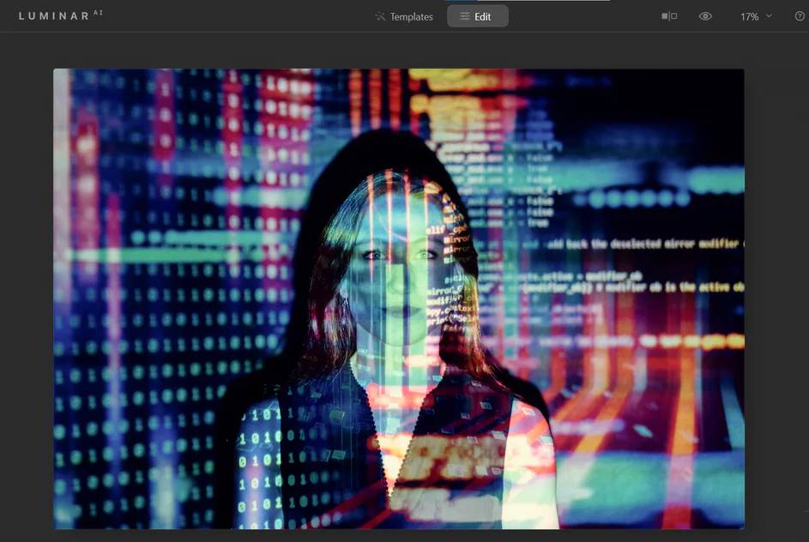Click the Edit sliders icon
Screen dimensions: 809x542
click(464, 16)
